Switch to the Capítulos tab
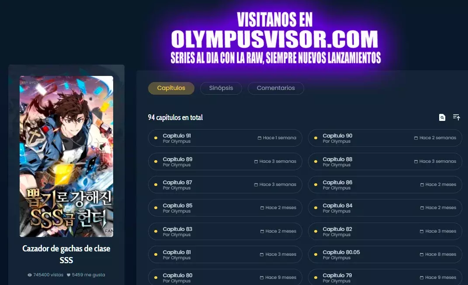 (171, 88)
